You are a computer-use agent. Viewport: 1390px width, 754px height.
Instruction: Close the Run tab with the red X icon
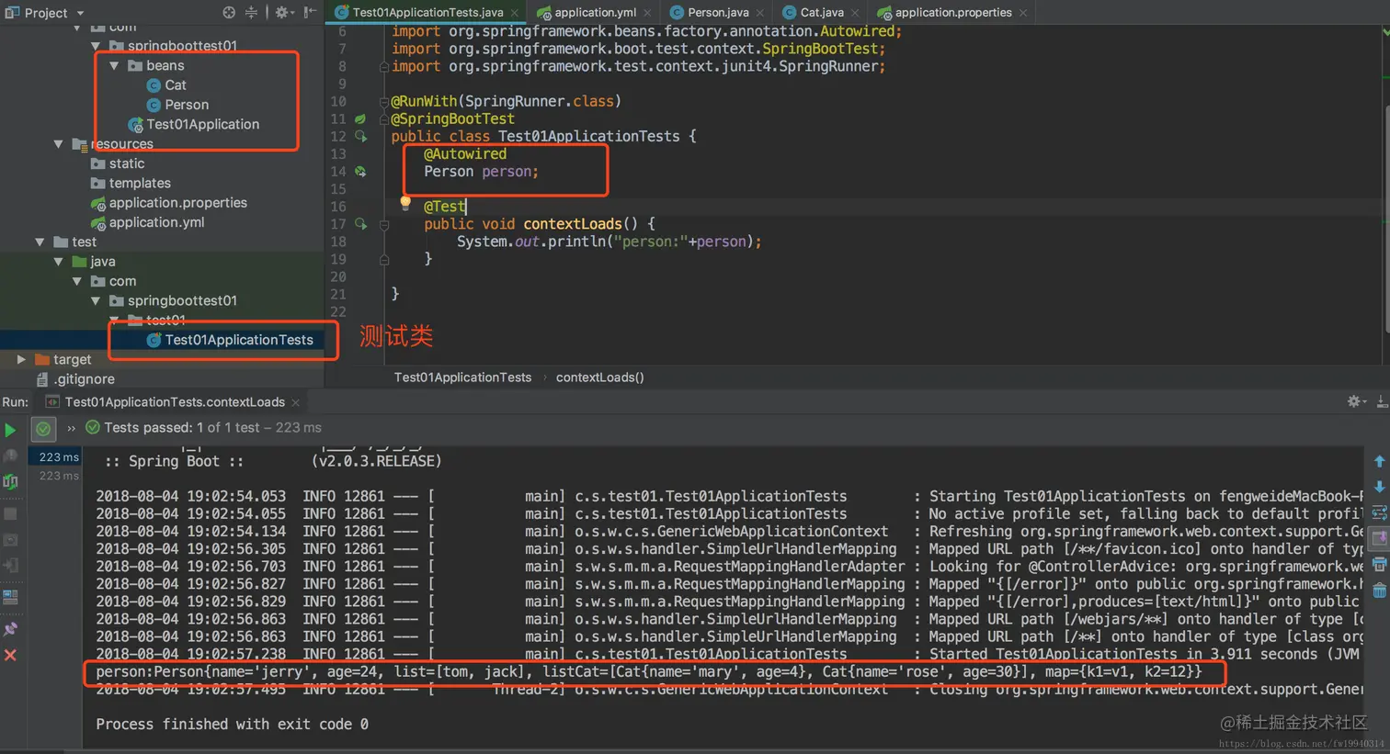pyautogui.click(x=10, y=655)
